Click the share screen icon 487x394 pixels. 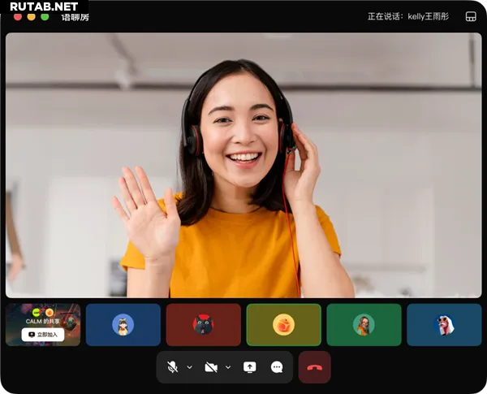point(250,367)
